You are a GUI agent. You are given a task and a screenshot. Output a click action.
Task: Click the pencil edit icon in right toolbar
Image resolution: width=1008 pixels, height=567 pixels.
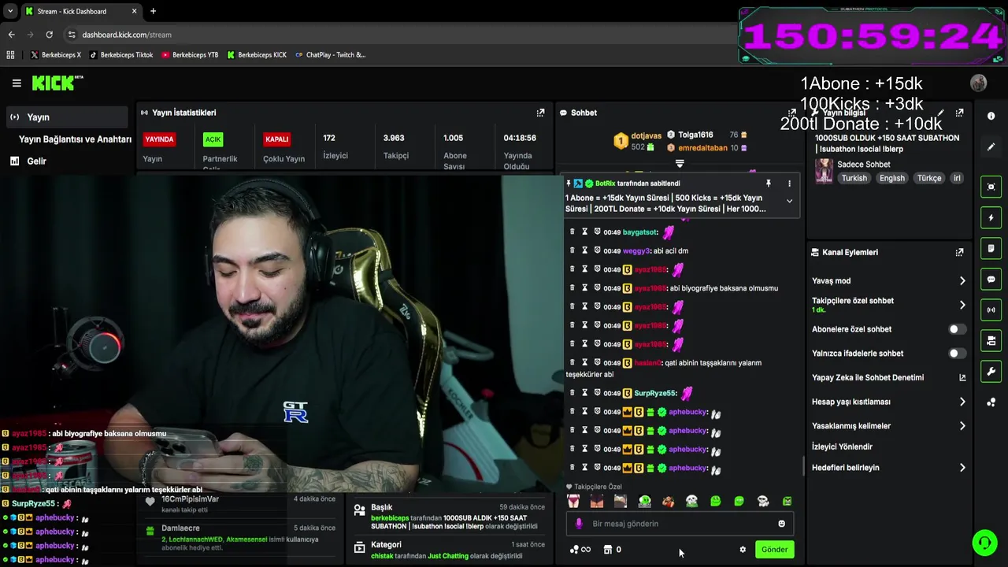[x=991, y=146]
